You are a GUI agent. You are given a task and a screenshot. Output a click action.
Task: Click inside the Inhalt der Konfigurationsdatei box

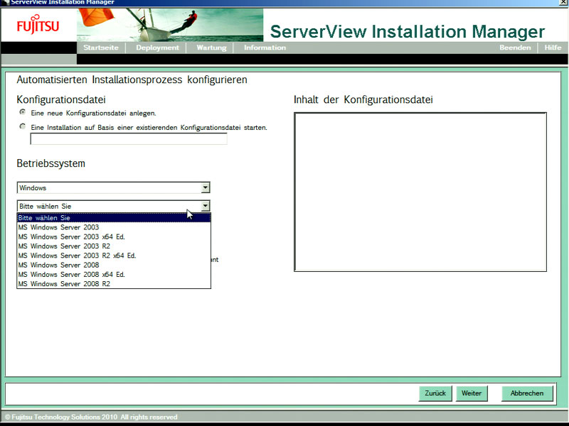(x=420, y=192)
